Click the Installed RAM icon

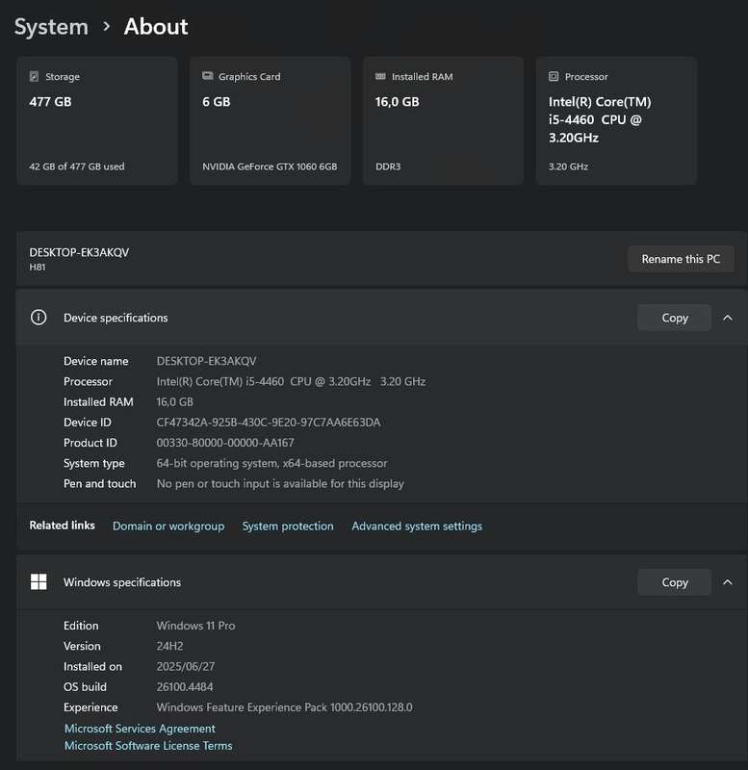pos(380,76)
